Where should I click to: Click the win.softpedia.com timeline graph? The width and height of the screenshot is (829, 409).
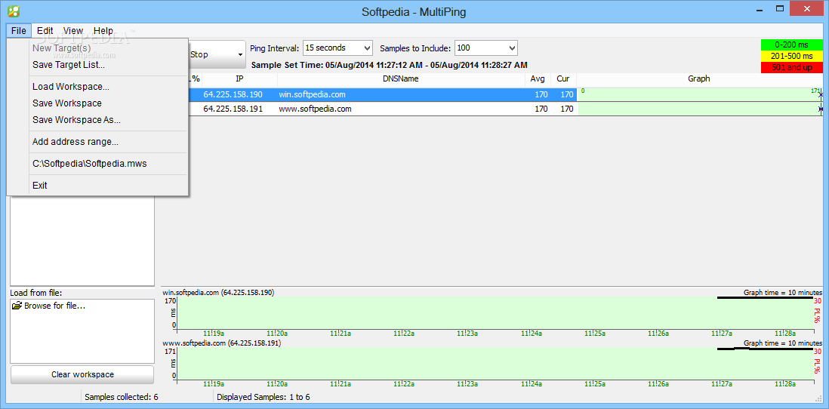(x=495, y=313)
